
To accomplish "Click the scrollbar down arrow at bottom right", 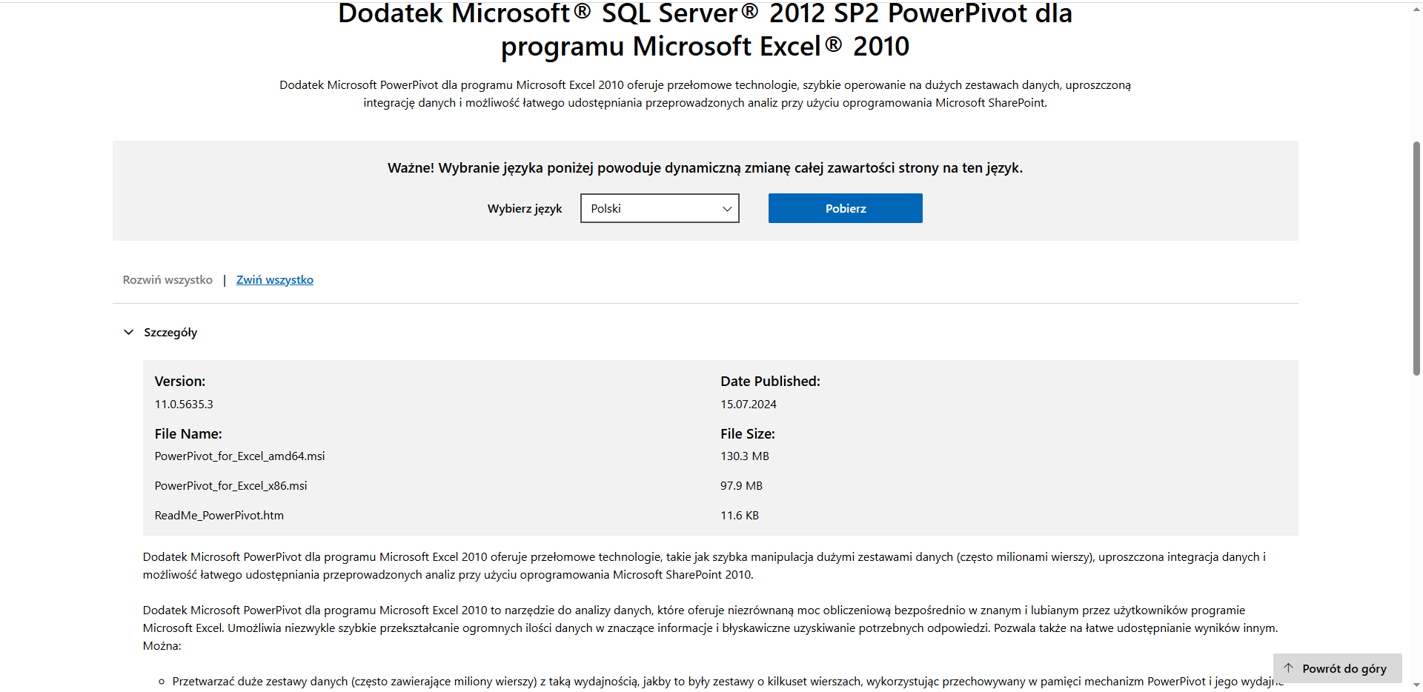I will point(1416,685).
